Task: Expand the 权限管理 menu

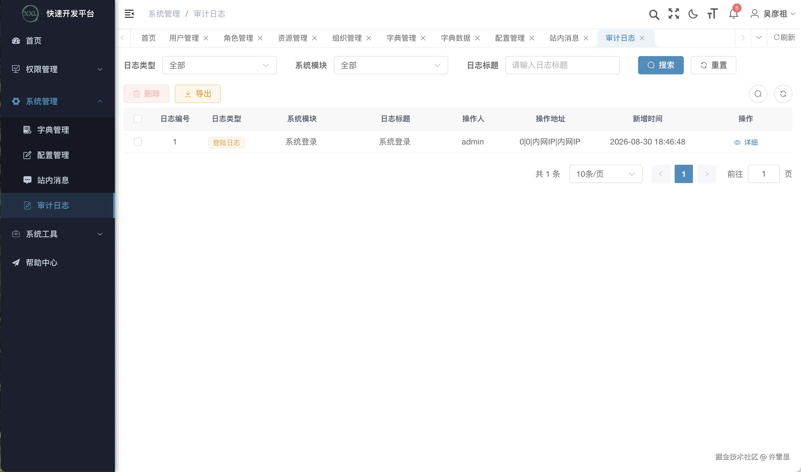Action: point(57,69)
